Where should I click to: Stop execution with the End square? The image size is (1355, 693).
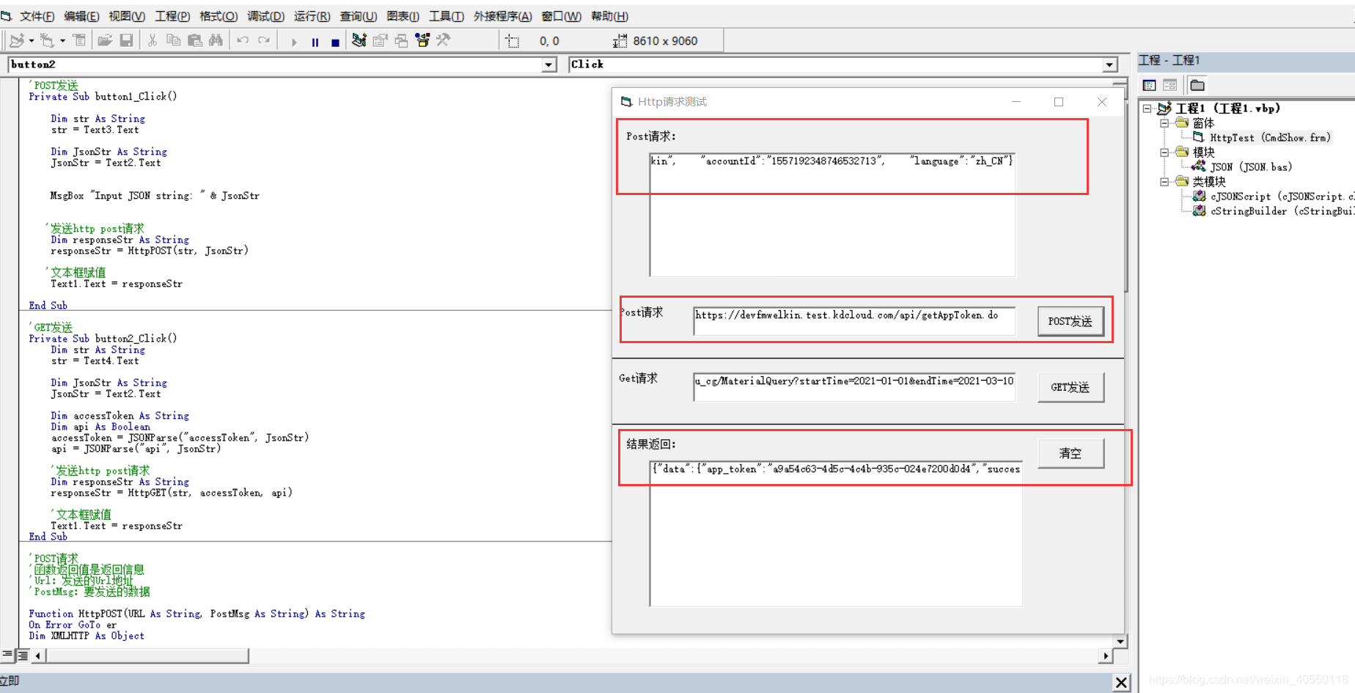point(335,42)
